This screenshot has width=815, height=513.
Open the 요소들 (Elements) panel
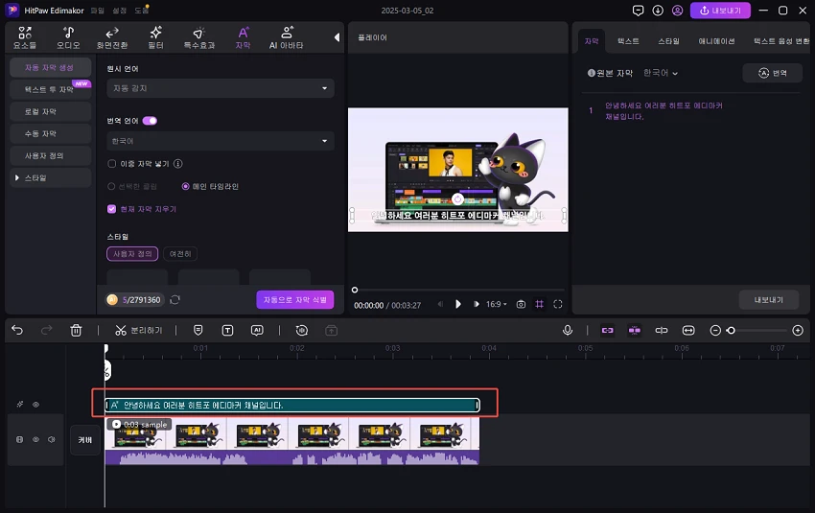click(x=24, y=37)
